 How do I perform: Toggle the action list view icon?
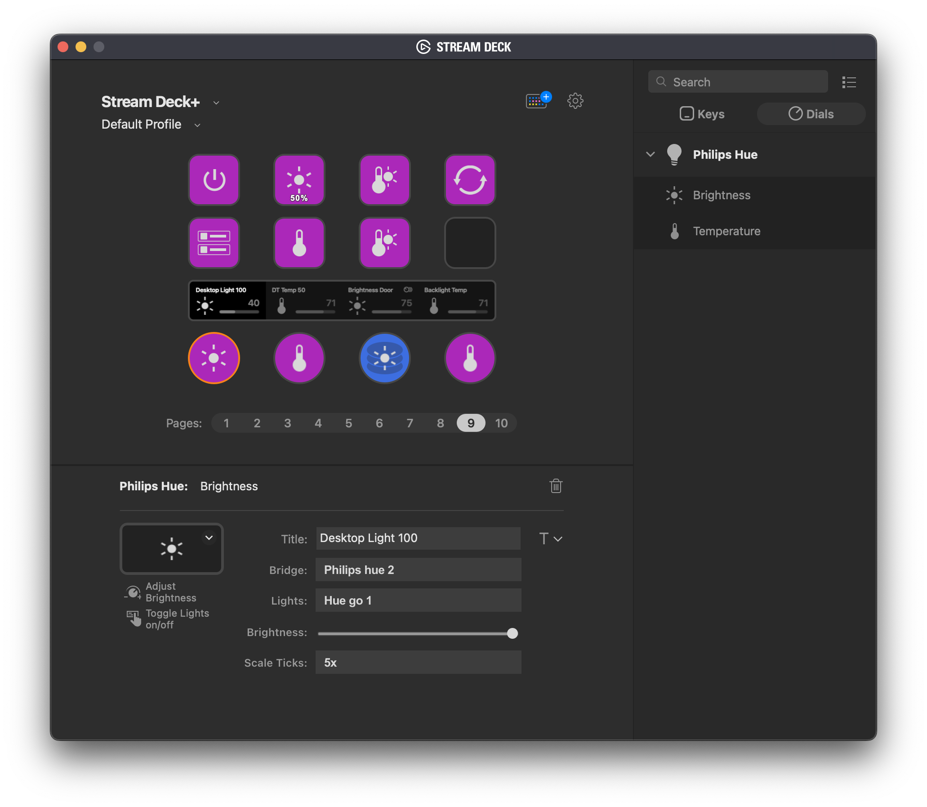pos(849,82)
